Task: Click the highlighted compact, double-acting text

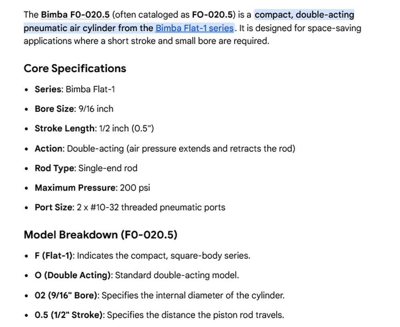Action: [x=304, y=15]
